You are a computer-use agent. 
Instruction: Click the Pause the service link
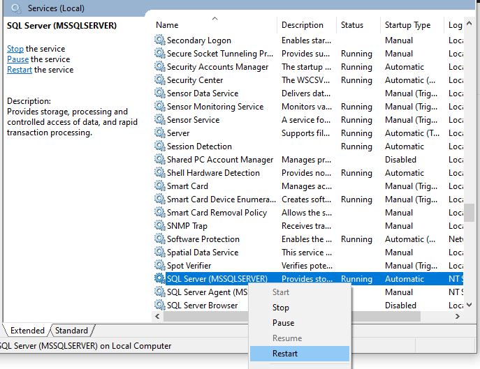pyautogui.click(x=17, y=59)
